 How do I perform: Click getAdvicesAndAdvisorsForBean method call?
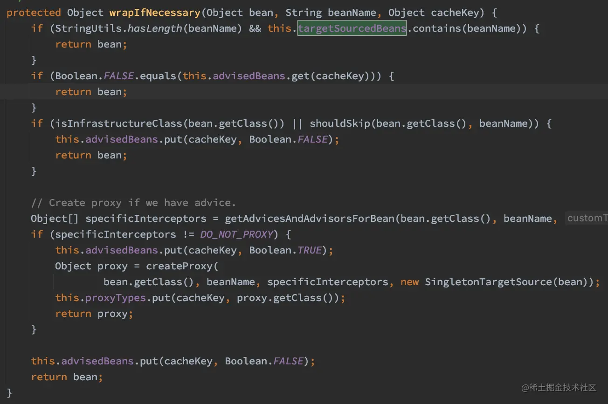click(310, 219)
